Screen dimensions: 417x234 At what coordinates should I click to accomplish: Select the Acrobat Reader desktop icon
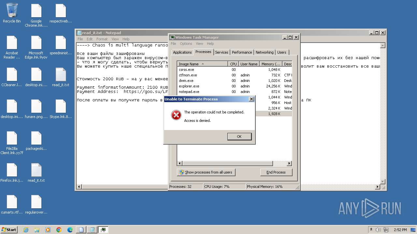click(x=12, y=47)
